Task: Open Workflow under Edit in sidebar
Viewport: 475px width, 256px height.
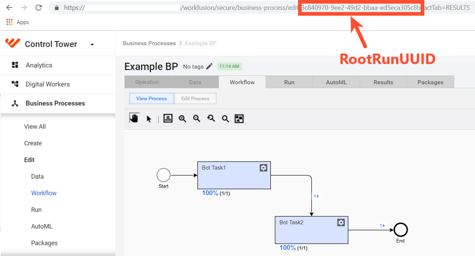Action: [x=44, y=193]
